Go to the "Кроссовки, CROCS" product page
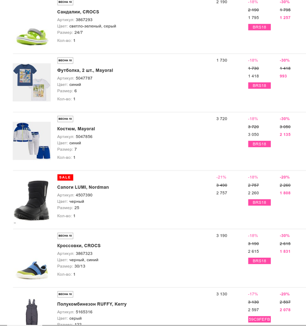306x326 pixels. (x=79, y=246)
